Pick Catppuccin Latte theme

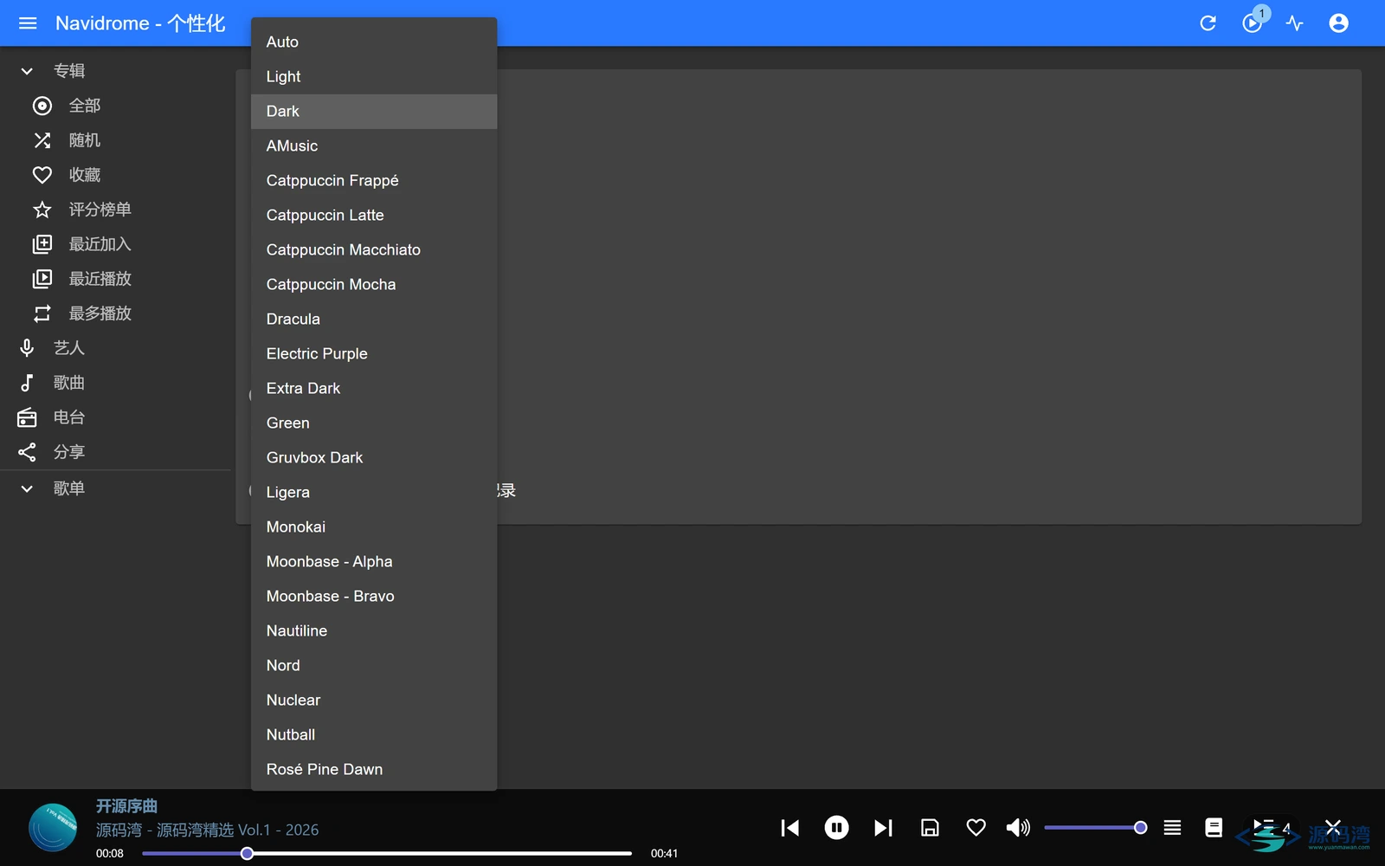click(x=374, y=215)
